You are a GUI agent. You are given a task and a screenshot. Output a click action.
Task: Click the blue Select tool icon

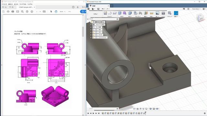(x=176, y=13)
